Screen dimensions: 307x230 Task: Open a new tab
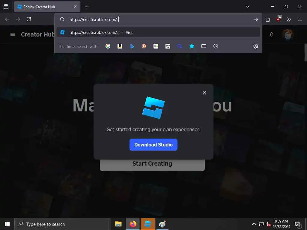tap(87, 7)
